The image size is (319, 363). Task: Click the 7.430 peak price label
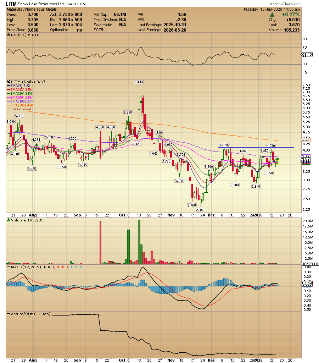click(x=139, y=82)
